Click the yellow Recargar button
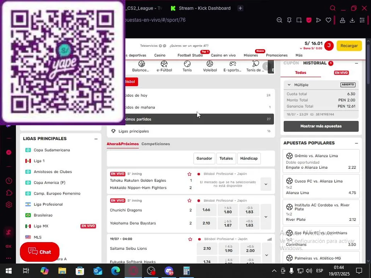 point(349,46)
